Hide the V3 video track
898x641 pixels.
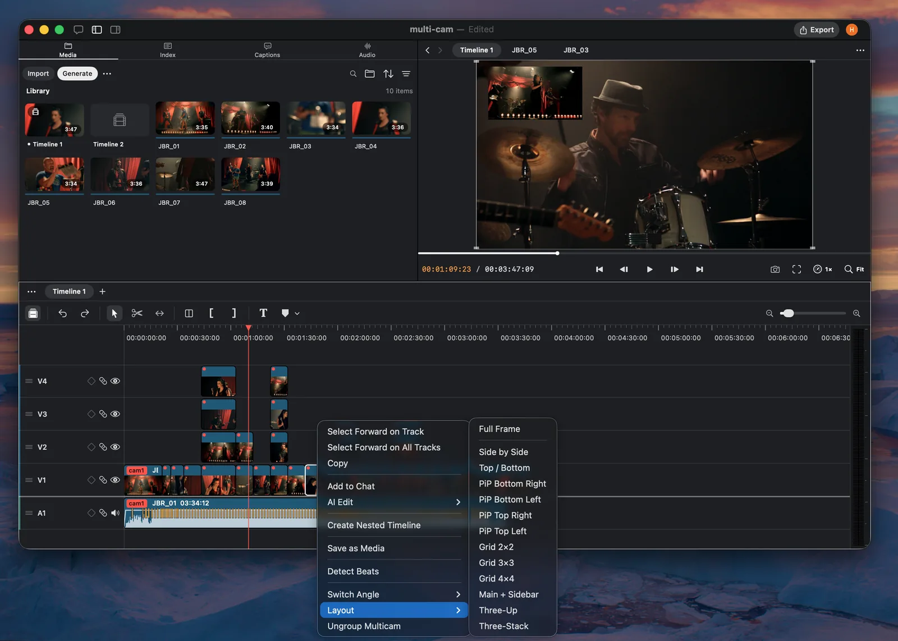click(x=116, y=414)
